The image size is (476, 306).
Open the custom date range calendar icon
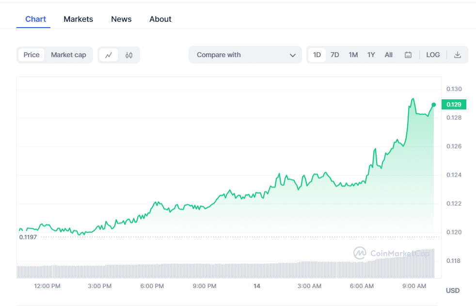coord(408,55)
